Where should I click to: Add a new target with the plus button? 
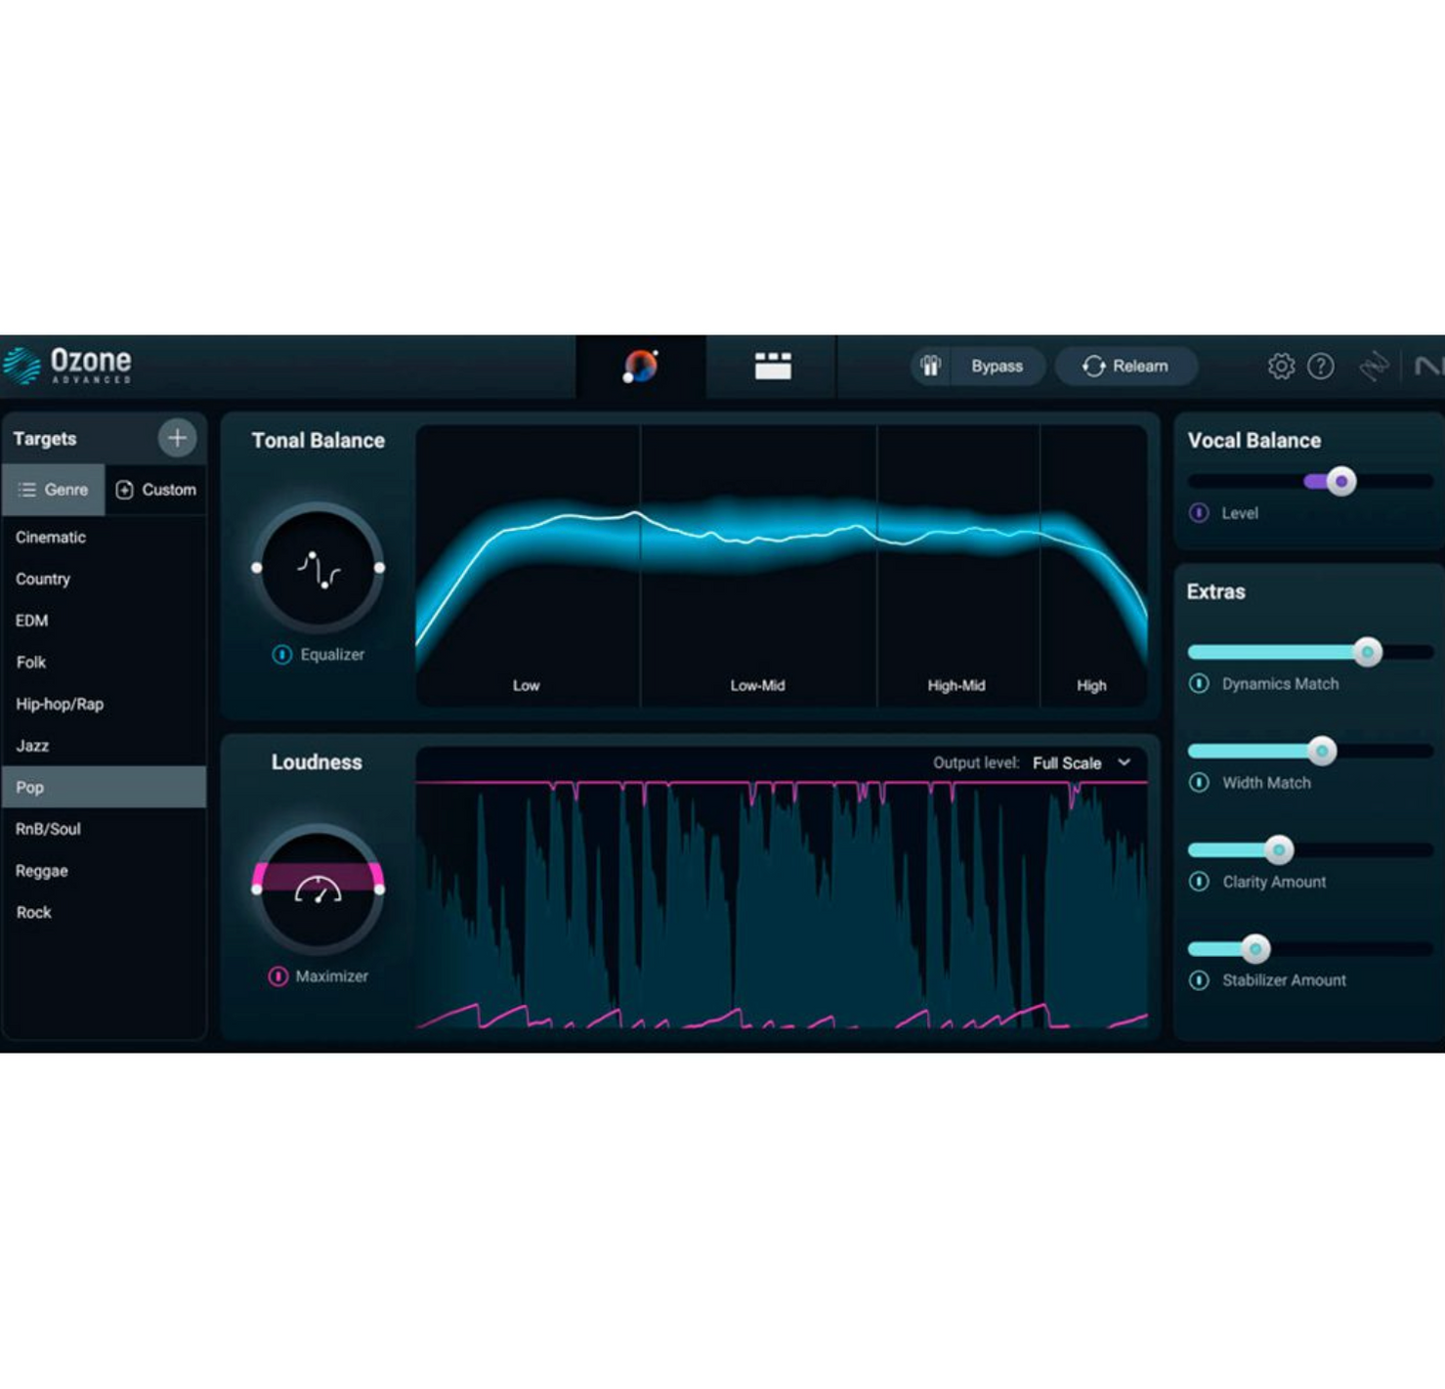pos(177,438)
